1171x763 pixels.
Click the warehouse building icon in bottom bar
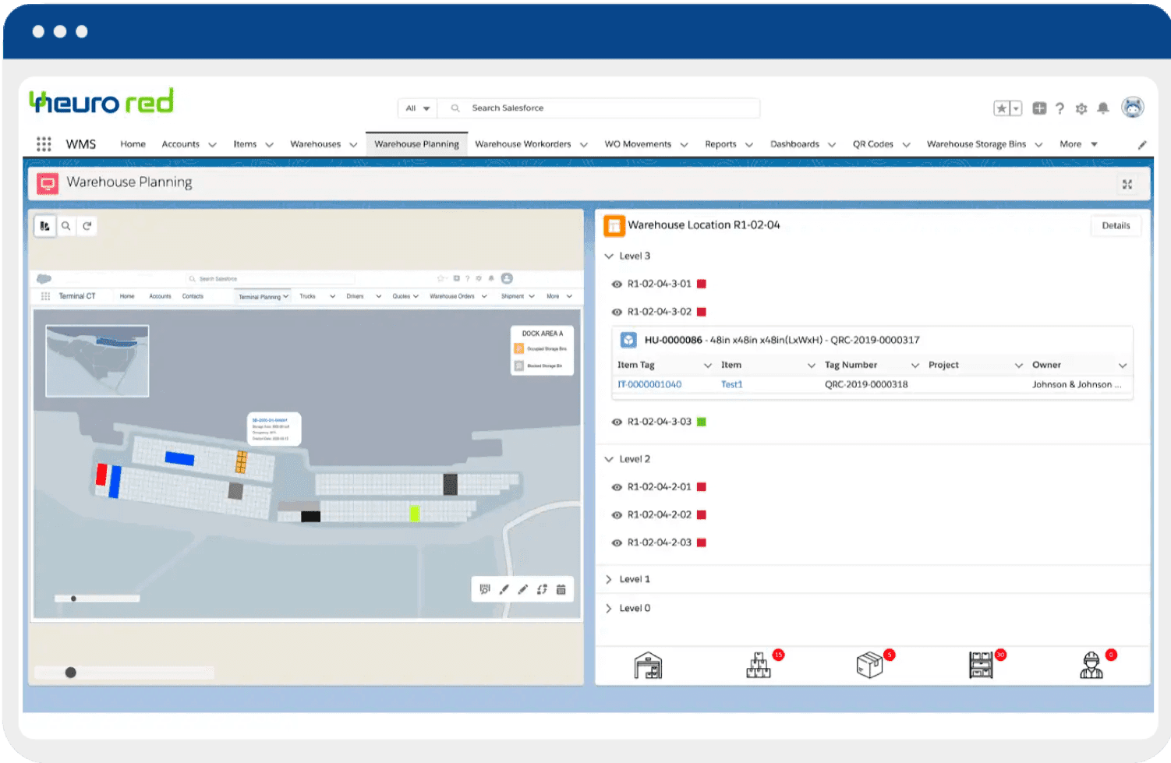[648, 666]
